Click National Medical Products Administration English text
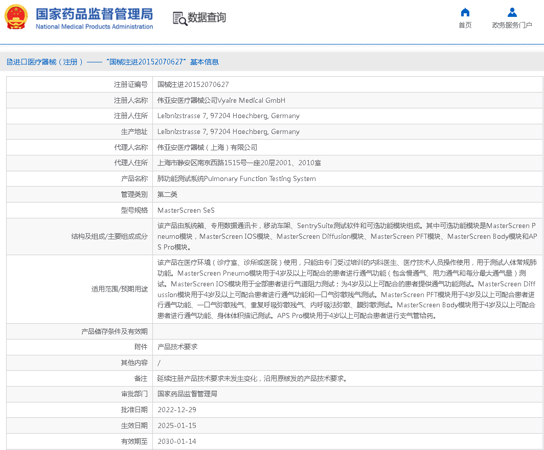544x450 pixels. [94, 27]
